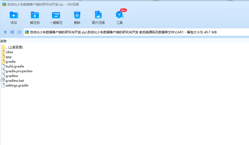The image size is (249, 145).
Task: Open the 工具 (Tools) icon
Action: click(119, 15)
